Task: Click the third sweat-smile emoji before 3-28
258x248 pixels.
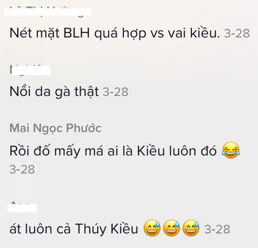Action: click(191, 228)
